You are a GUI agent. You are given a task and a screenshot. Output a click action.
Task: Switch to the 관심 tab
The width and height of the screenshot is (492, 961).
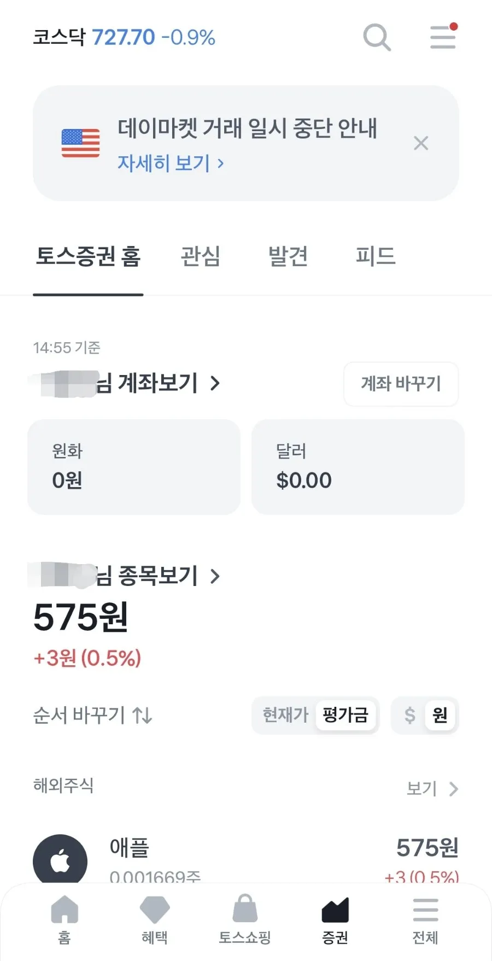click(200, 256)
